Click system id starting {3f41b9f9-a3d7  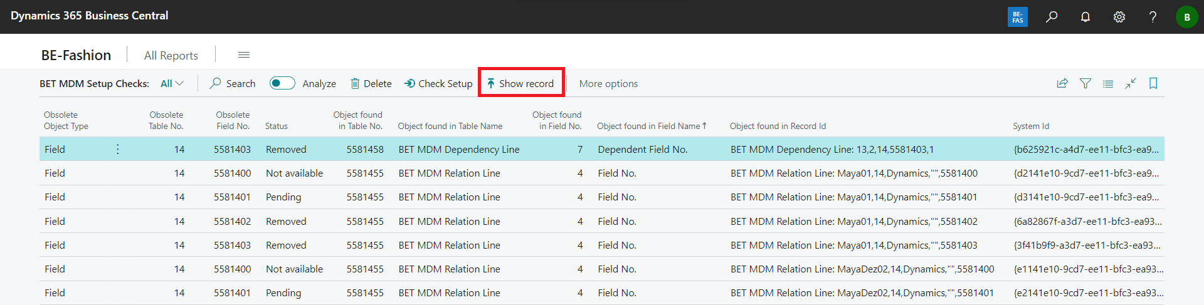pyautogui.click(x=1087, y=245)
